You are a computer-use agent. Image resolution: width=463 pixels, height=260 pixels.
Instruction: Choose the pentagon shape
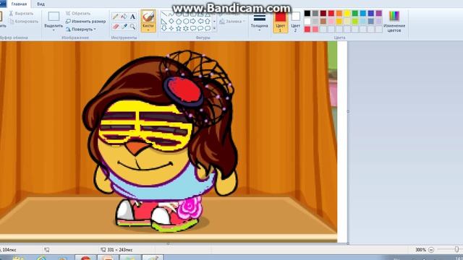179,21
